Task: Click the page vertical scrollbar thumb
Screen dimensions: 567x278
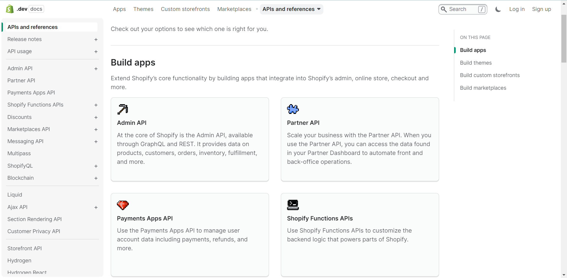Action: (564, 38)
